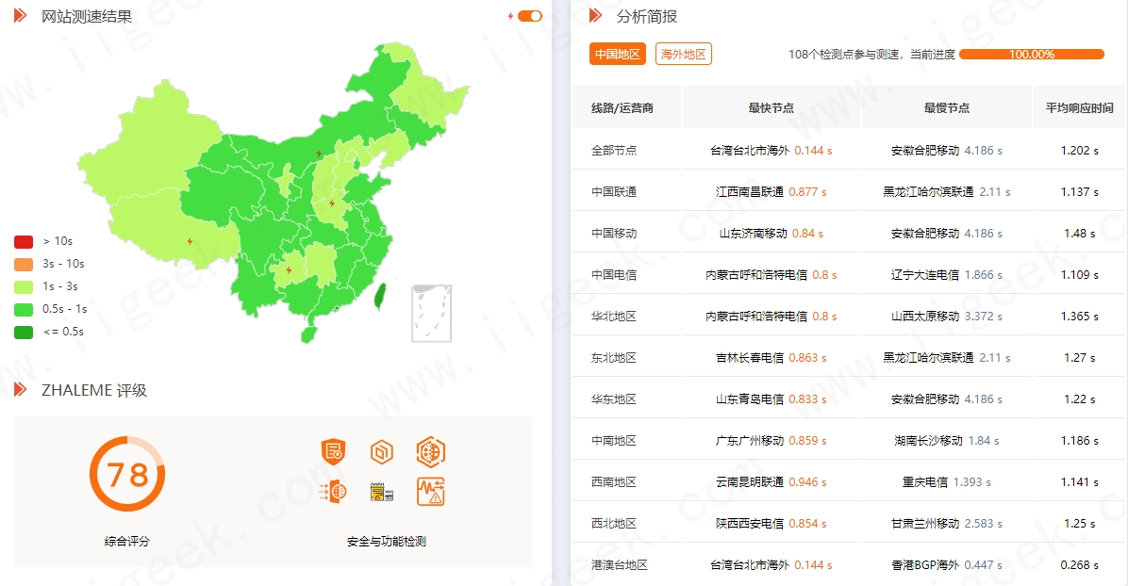Toggle the orange lightning switch above map
This screenshot has height=586, width=1128.
[x=530, y=16]
